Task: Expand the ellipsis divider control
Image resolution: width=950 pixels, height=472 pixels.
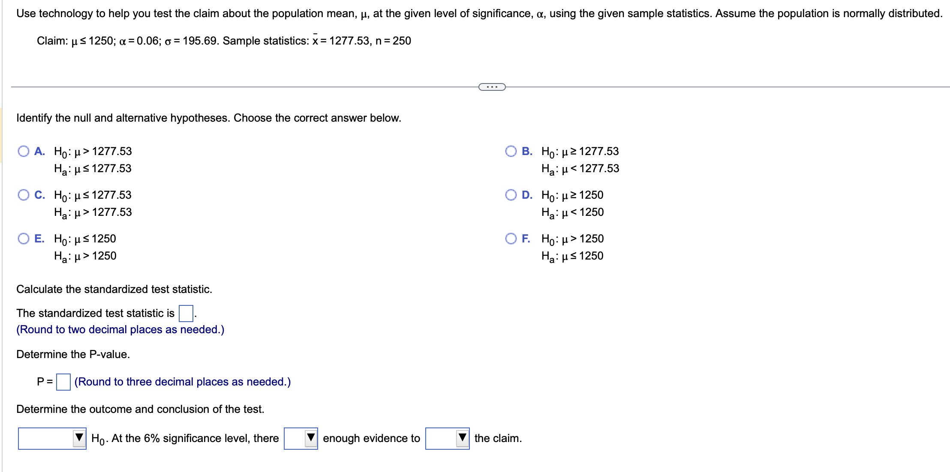Action: (491, 86)
